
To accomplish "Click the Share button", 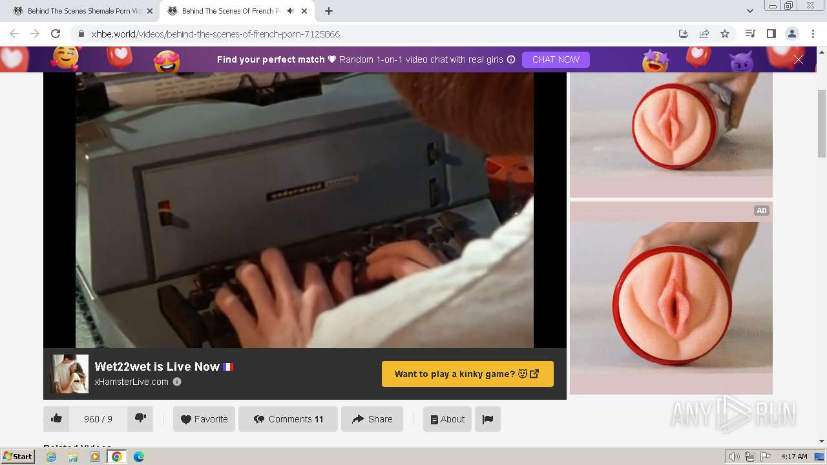I will coord(372,419).
